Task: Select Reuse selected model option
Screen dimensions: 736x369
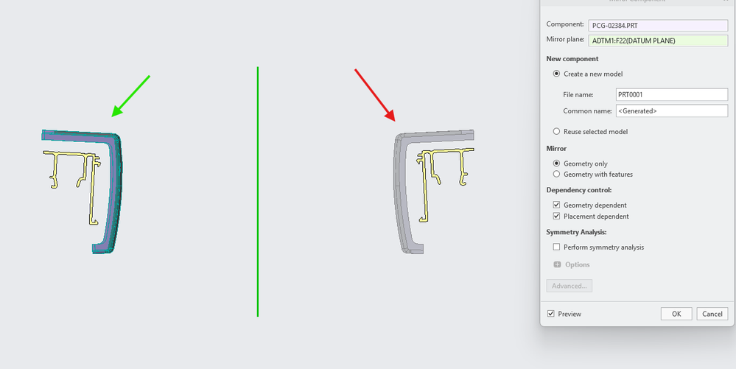Action: pyautogui.click(x=557, y=131)
